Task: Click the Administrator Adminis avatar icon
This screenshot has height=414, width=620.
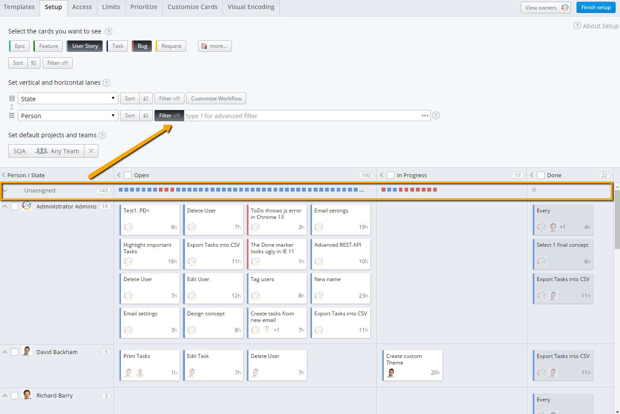Action: click(x=27, y=205)
